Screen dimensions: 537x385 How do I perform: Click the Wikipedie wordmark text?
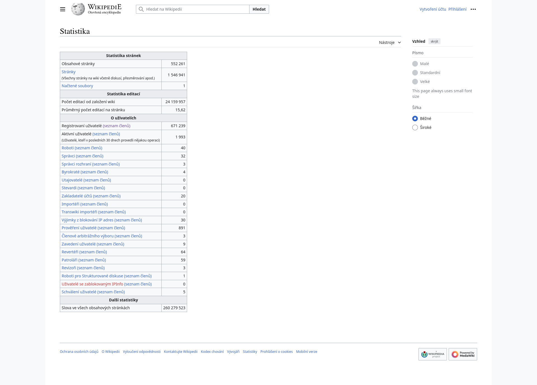pyautogui.click(x=105, y=7)
